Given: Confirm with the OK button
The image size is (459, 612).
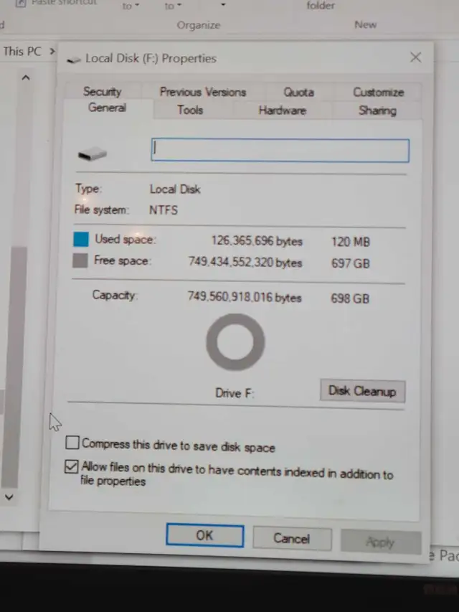Looking at the screenshot, I should coord(205,535).
